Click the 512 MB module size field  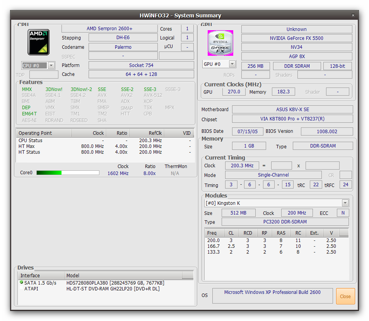[x=238, y=213]
